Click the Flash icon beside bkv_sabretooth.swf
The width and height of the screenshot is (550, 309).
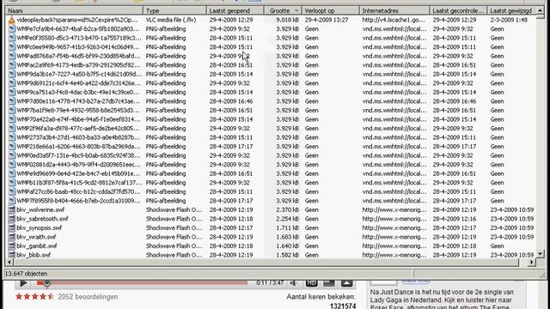(12, 219)
